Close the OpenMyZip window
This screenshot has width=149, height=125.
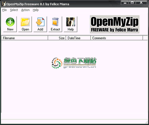(141, 3)
